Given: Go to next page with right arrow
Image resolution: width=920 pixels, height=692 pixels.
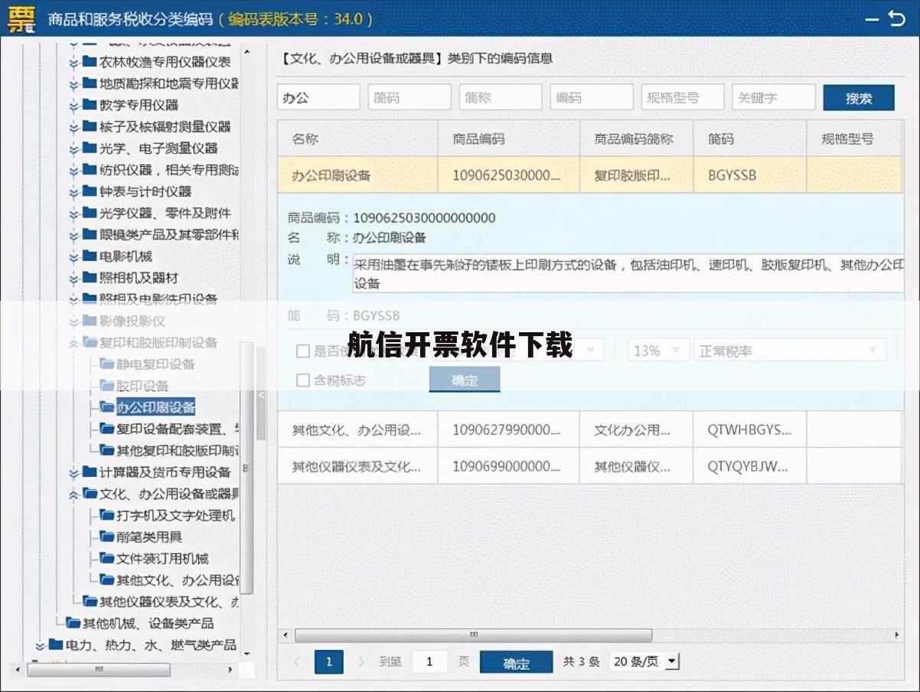Looking at the screenshot, I should point(361,661).
